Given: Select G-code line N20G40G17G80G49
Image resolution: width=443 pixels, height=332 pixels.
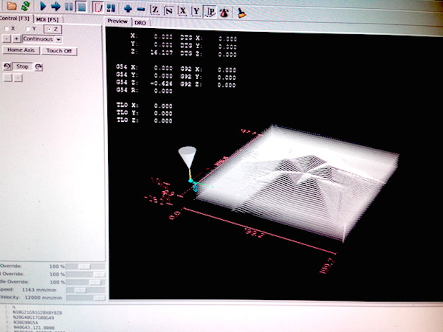Looking at the screenshot, I should coord(33,318).
